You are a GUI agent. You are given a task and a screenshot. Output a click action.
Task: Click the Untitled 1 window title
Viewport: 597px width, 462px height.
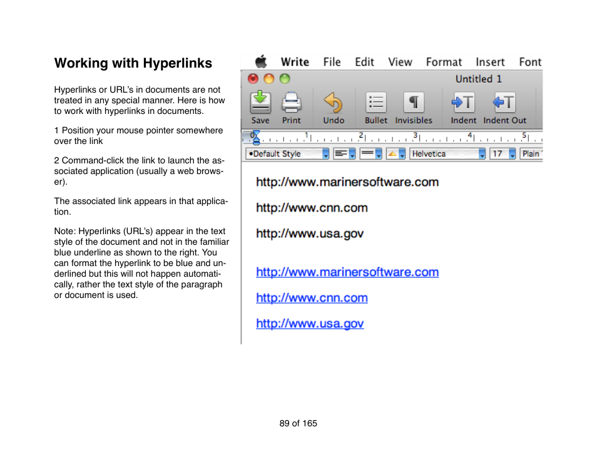coord(479,79)
